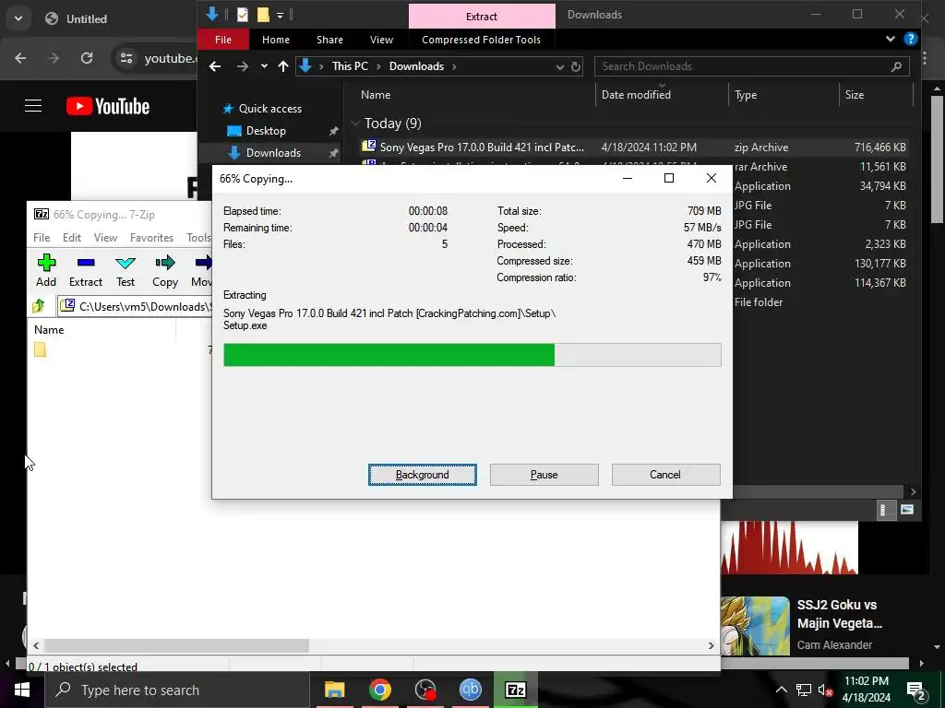Screen dimensions: 945x708
Task: Go up one folder level in Explorer
Action: pyautogui.click(x=283, y=66)
